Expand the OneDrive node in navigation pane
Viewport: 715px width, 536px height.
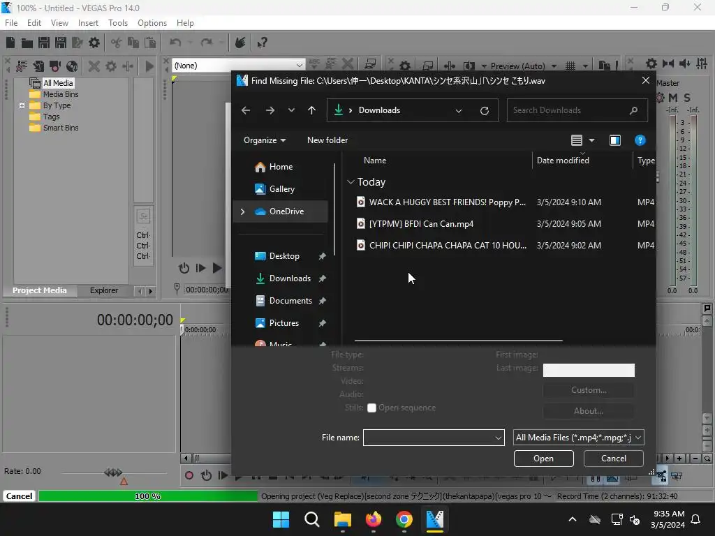click(x=242, y=211)
